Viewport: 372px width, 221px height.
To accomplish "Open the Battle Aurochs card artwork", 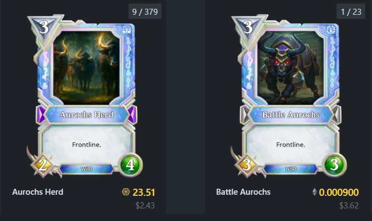I will (x=291, y=67).
